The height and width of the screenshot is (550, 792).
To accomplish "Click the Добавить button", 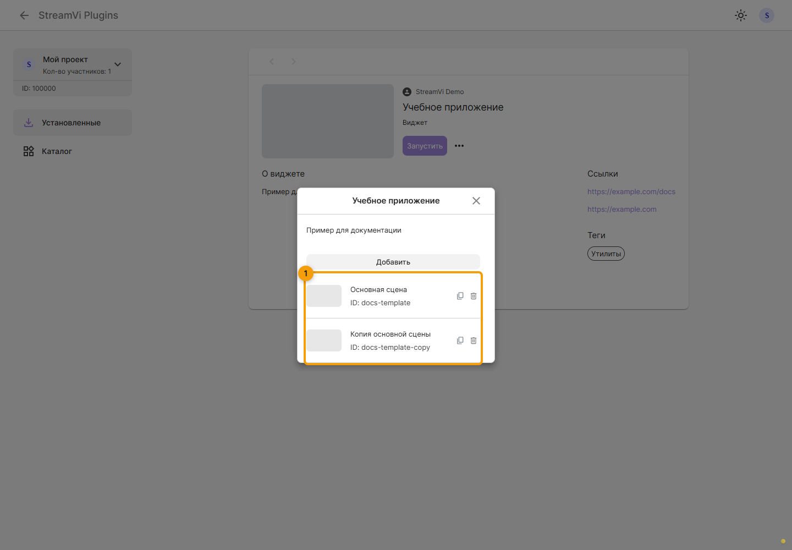I will pos(393,262).
